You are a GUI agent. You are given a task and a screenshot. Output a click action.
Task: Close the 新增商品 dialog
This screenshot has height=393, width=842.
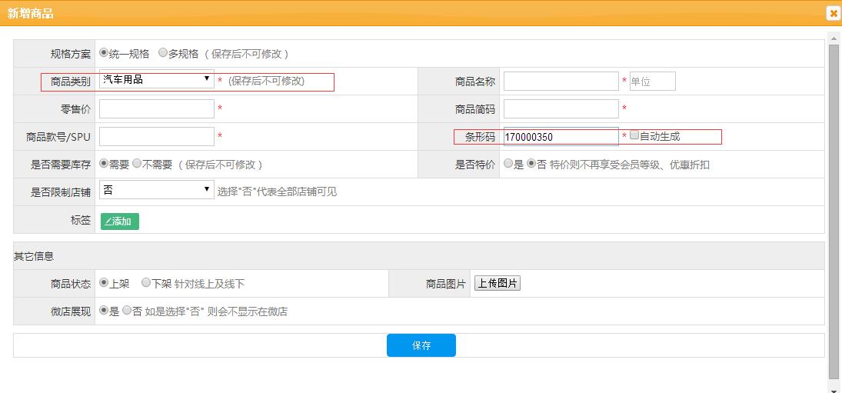[833, 13]
